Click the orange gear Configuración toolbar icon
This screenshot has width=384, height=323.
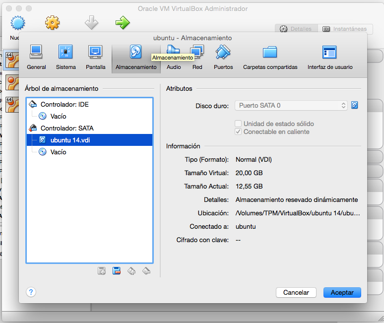coord(52,23)
